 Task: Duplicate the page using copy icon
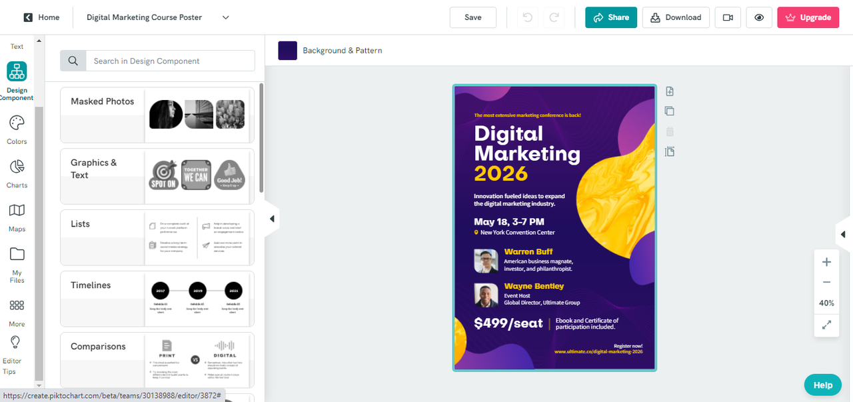(x=670, y=111)
